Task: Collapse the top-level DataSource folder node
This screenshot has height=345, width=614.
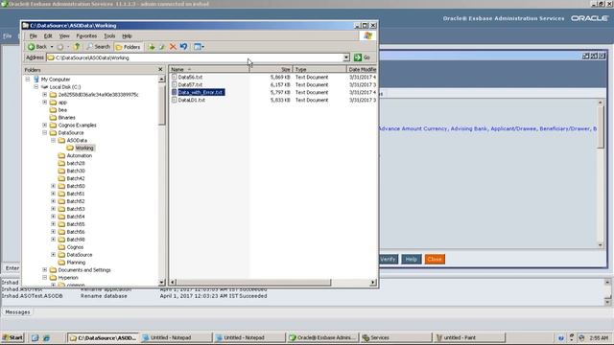Action: [45, 132]
